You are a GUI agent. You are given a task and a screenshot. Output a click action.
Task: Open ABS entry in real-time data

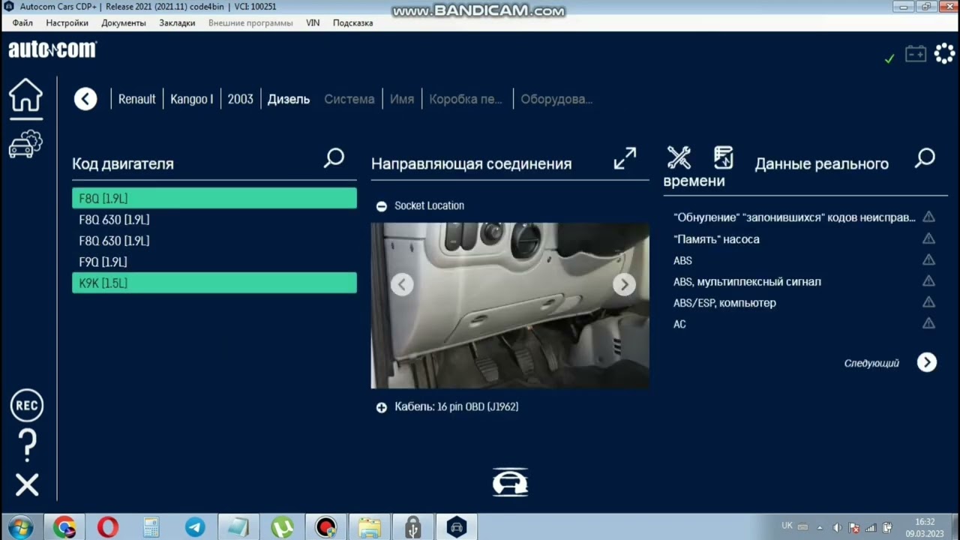click(x=682, y=260)
